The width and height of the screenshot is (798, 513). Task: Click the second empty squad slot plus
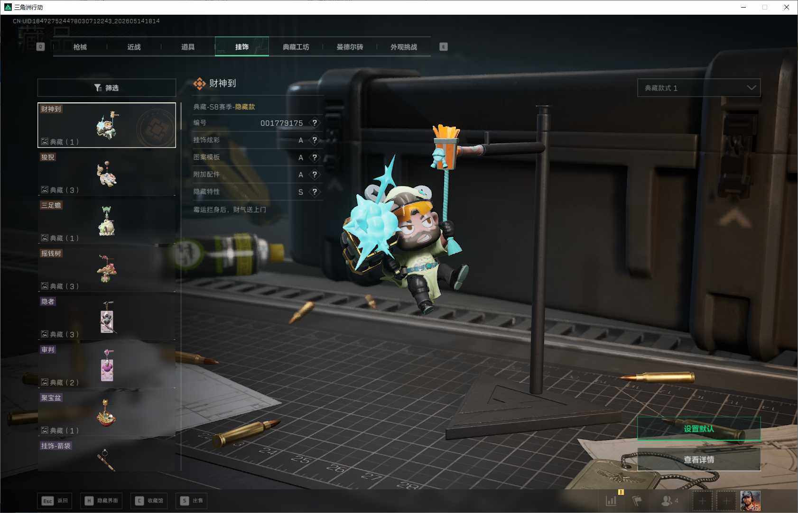click(726, 501)
